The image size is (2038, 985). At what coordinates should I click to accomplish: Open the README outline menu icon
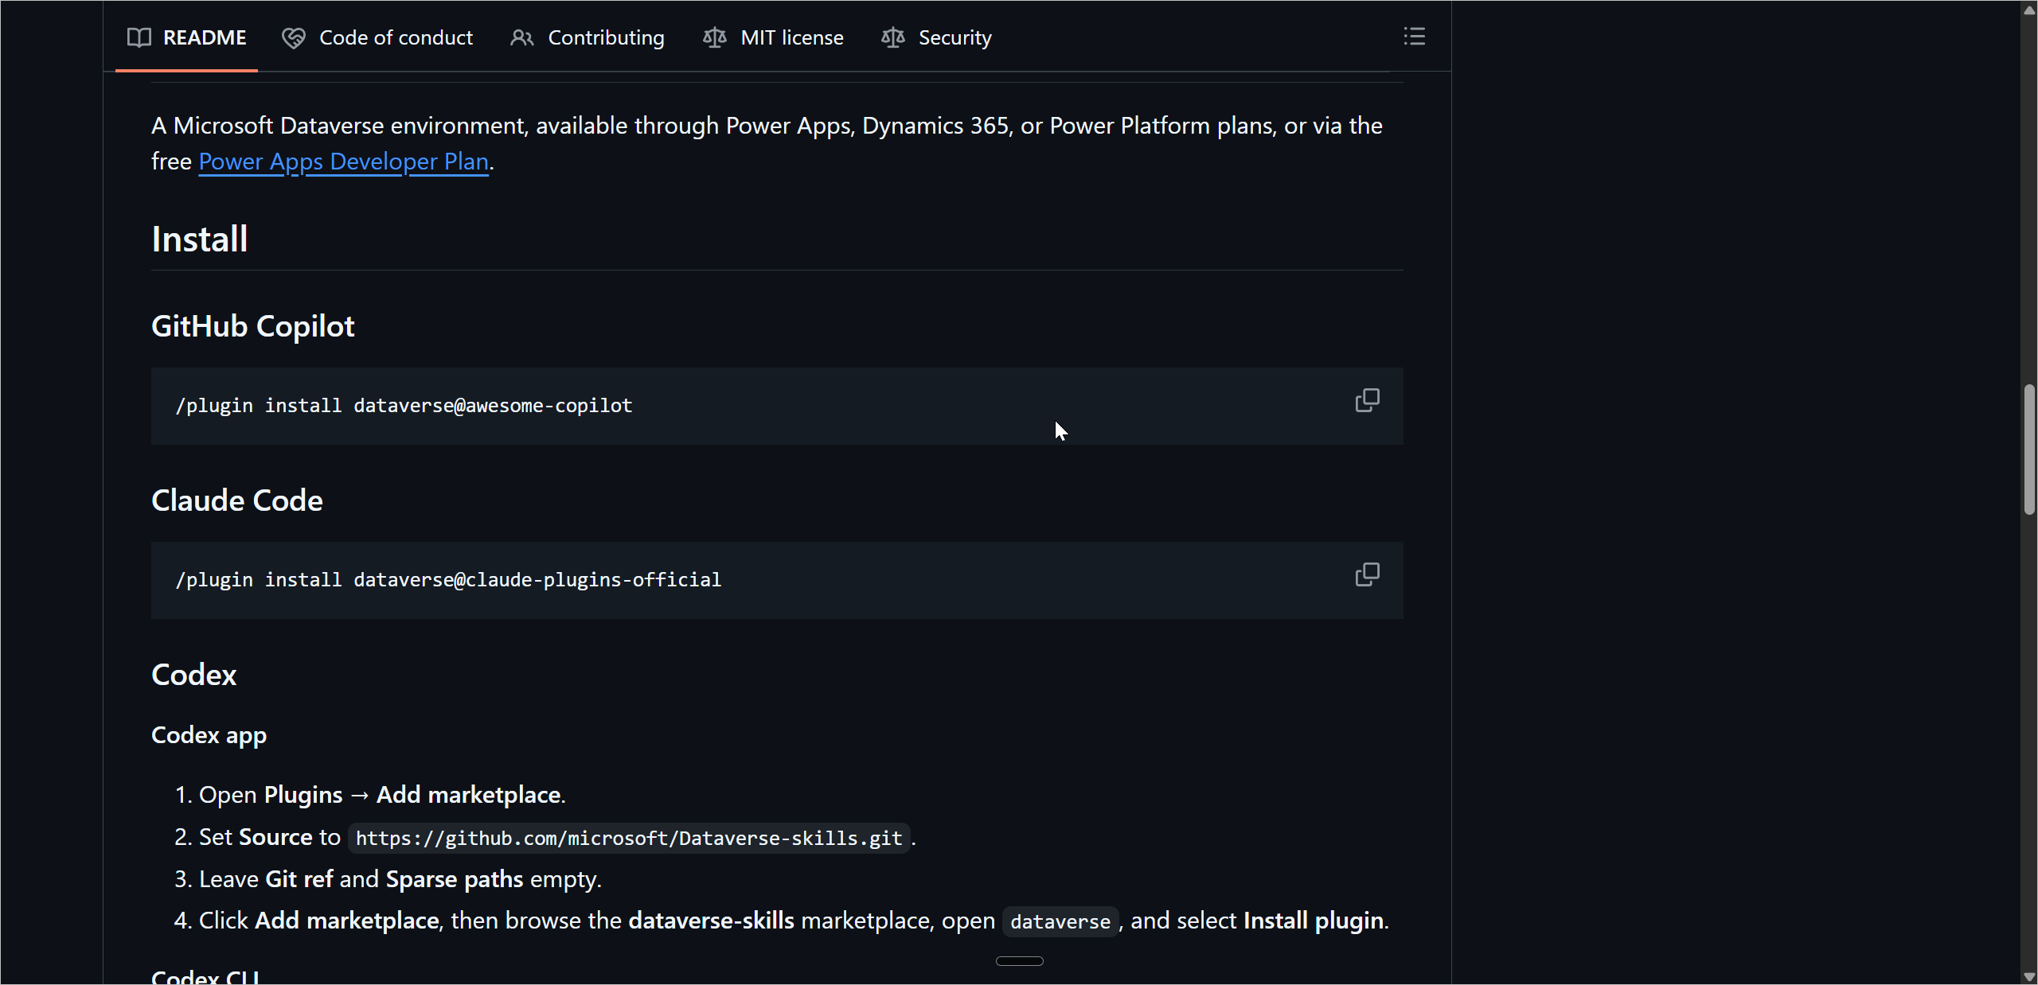click(x=1414, y=37)
